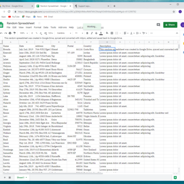Close the Random Spreadsheet browser tab
The height and width of the screenshot is (184, 184).
[x=70, y=6]
